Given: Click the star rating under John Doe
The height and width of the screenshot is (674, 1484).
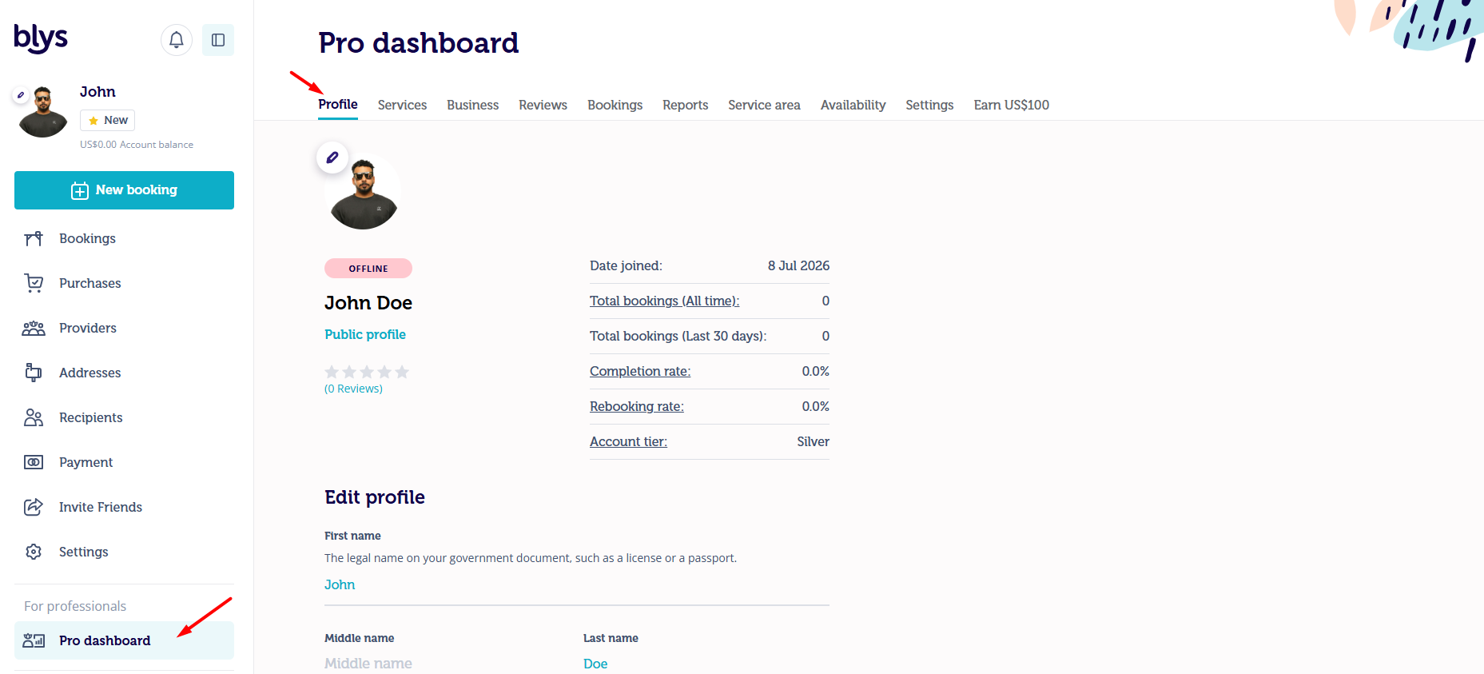Looking at the screenshot, I should (x=367, y=372).
